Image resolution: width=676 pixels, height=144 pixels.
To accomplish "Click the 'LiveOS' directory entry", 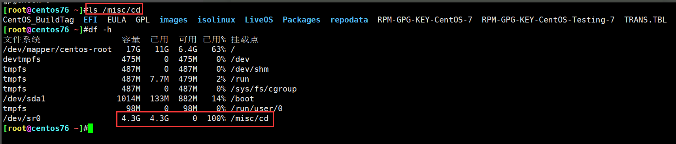I will 259,20.
